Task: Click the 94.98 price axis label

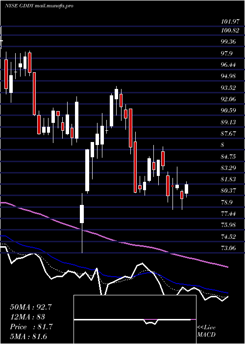Action: coord(228,76)
